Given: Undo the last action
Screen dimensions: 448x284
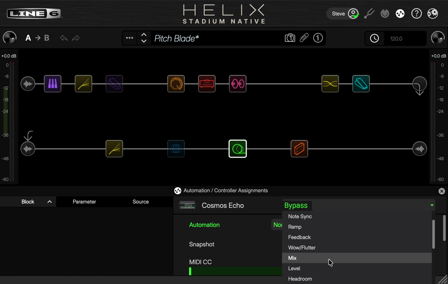Looking at the screenshot, I should (64, 38).
